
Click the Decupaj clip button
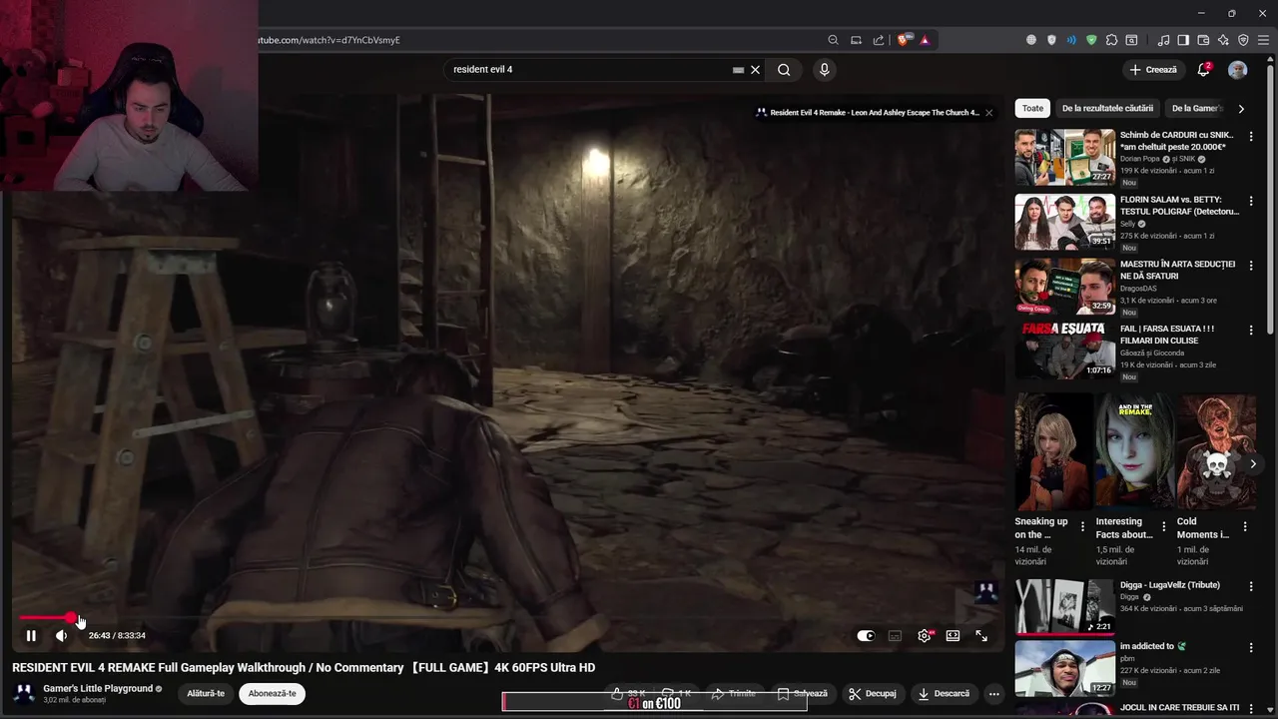tap(873, 694)
